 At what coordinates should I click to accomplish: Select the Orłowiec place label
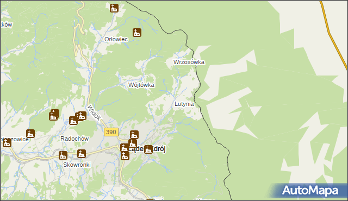(x=116, y=39)
